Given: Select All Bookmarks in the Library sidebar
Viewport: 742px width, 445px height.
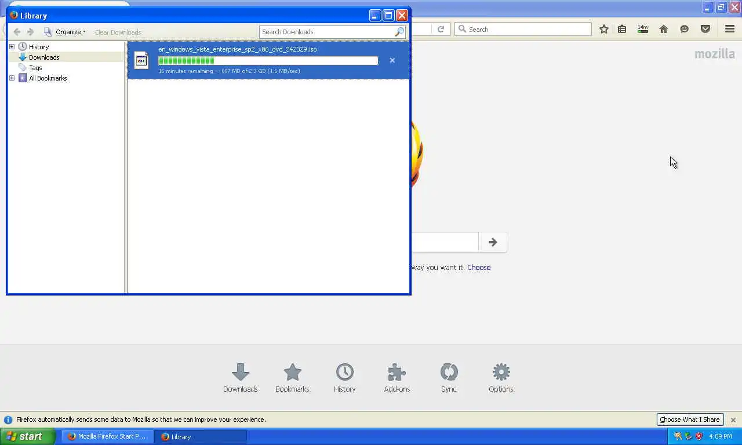Looking at the screenshot, I should pyautogui.click(x=48, y=78).
